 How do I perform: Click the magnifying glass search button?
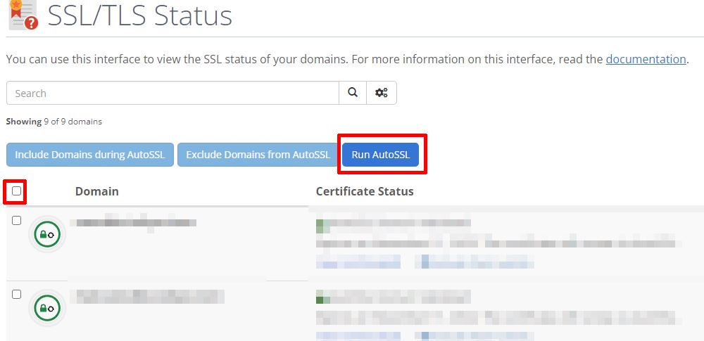[x=353, y=93]
